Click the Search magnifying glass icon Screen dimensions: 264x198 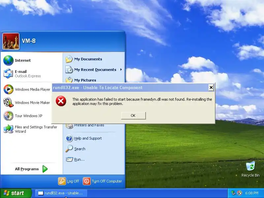click(69, 149)
